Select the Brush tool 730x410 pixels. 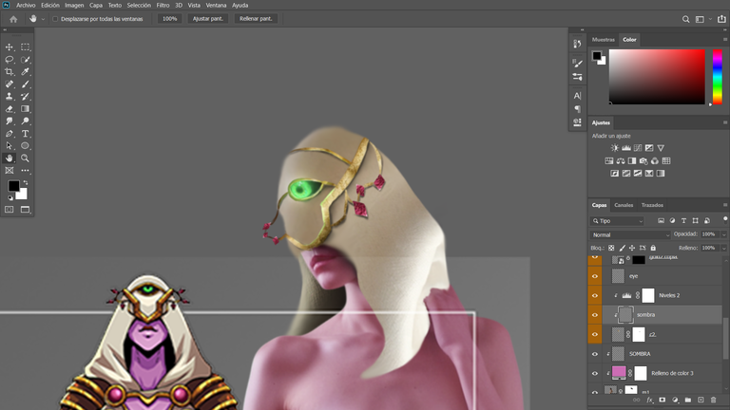tap(25, 84)
